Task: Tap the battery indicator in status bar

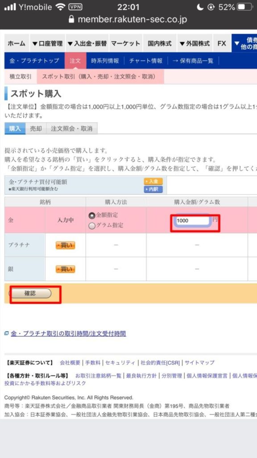Action: point(245,7)
